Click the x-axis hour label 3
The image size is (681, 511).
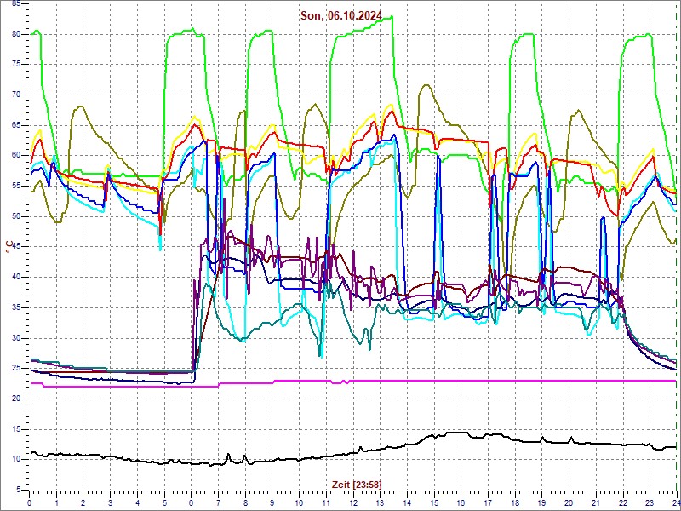pos(111,502)
